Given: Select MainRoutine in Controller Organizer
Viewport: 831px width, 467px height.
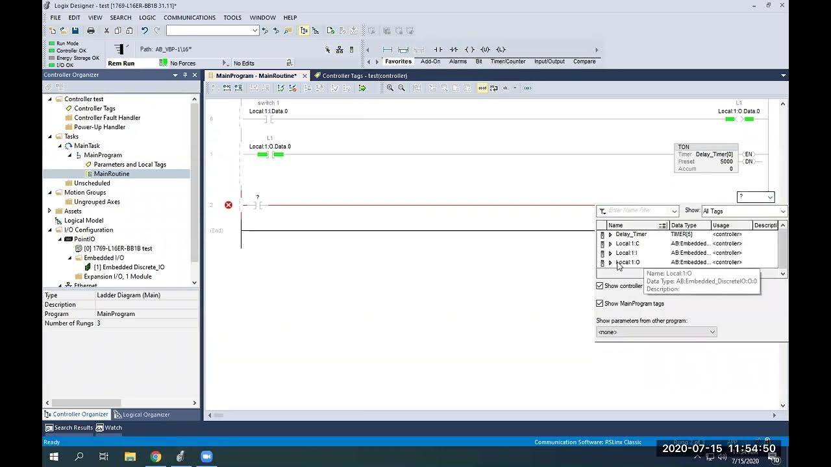Looking at the screenshot, I should click(x=111, y=174).
